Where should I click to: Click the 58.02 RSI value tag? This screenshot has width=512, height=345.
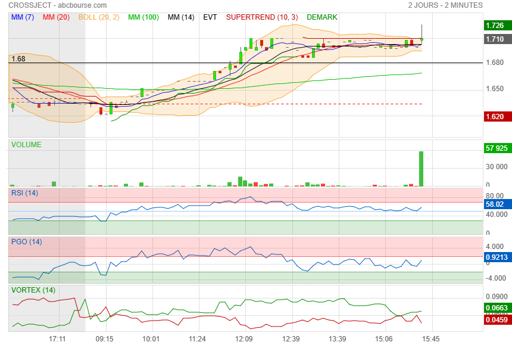point(498,204)
